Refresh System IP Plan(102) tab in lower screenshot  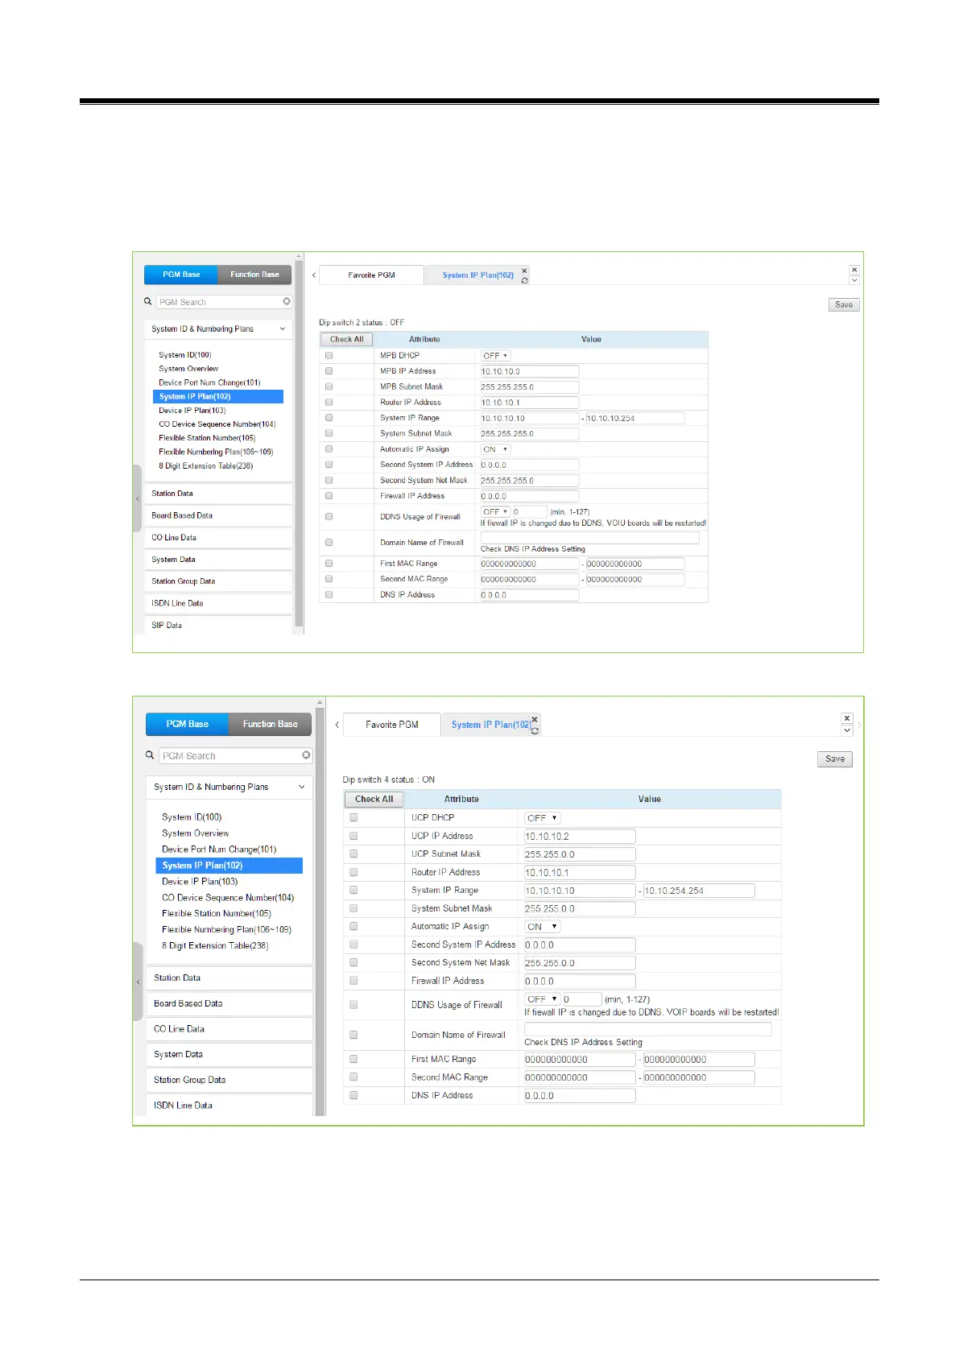[535, 730]
